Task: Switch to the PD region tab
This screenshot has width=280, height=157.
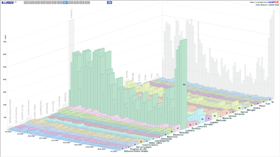Action: pos(32,2)
